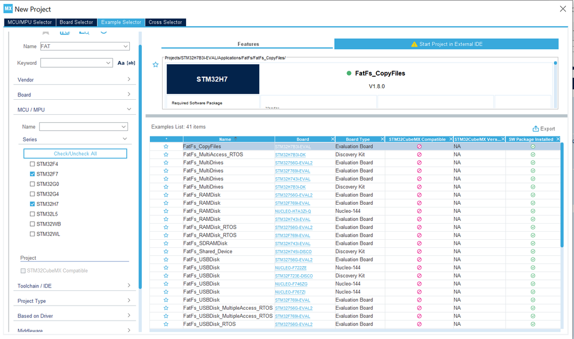The width and height of the screenshot is (574, 339).
Task: Uncheck the STM32F7 series checkbox
Action: point(32,174)
